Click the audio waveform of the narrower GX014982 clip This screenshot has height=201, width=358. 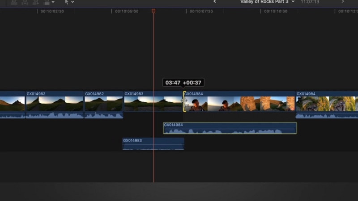point(104,115)
